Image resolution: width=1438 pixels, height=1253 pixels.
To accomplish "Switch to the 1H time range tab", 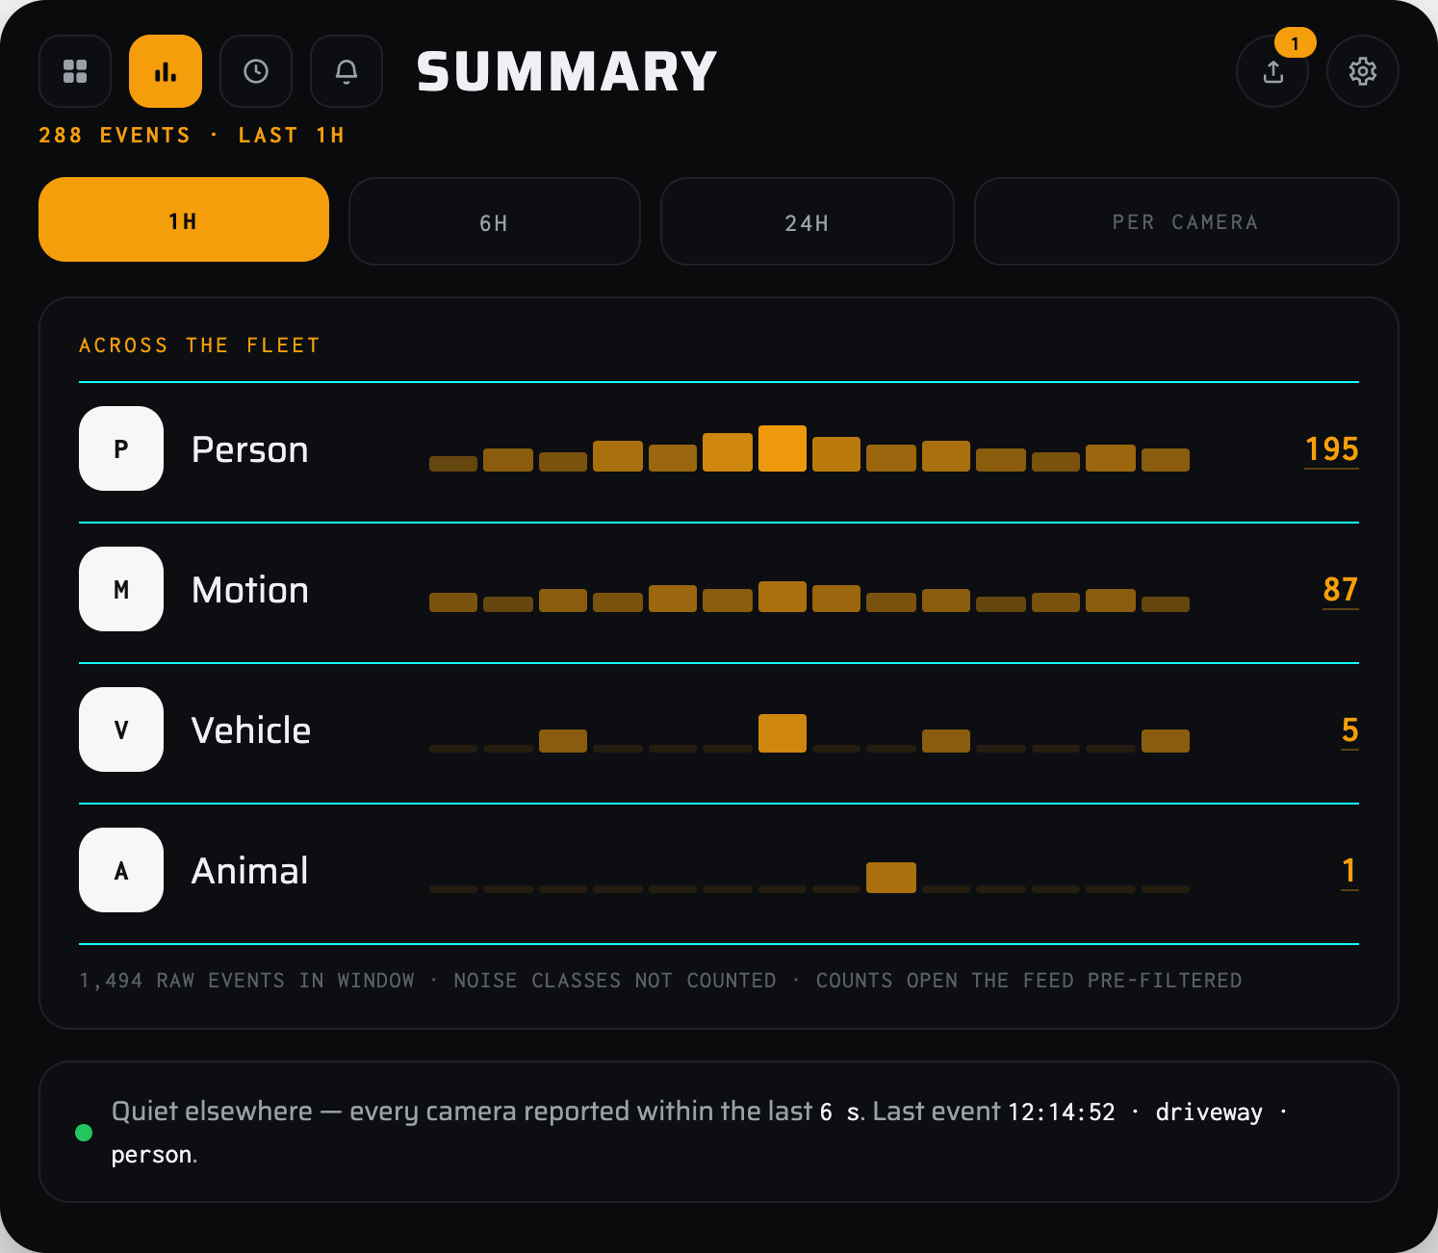I will (x=184, y=219).
